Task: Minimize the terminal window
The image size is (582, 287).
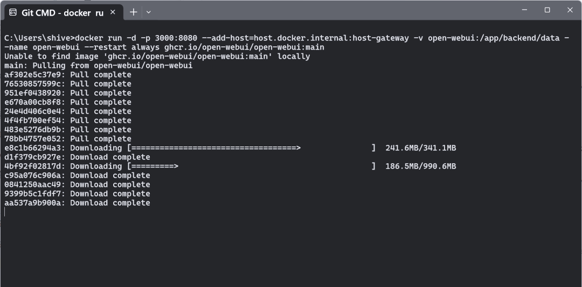Action: tap(523, 10)
